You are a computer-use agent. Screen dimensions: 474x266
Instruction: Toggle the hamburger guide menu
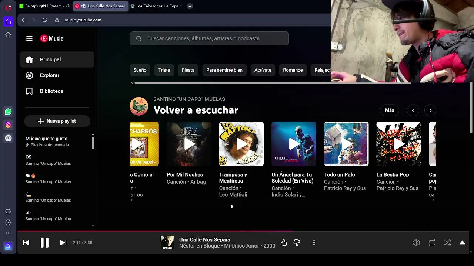[29, 38]
